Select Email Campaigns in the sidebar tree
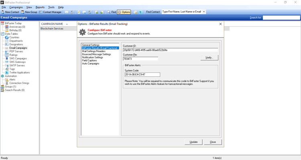 pyautogui.click(x=18, y=48)
